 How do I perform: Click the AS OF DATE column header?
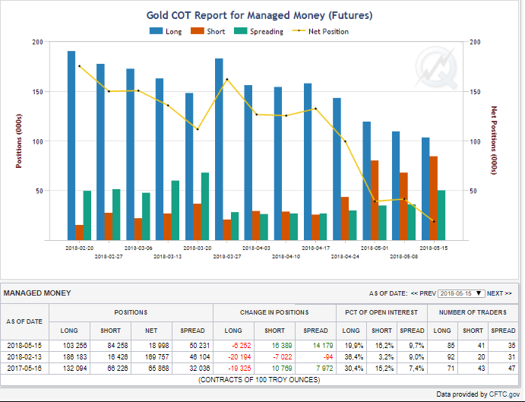pyautogui.click(x=24, y=321)
